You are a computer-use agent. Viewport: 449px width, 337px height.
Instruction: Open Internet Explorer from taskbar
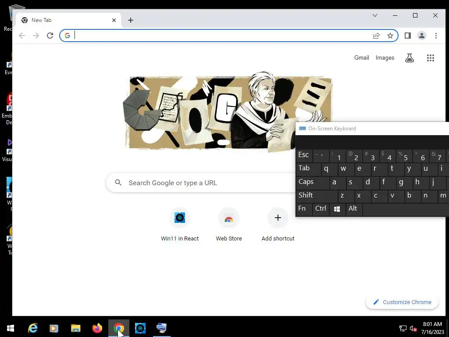(x=32, y=328)
